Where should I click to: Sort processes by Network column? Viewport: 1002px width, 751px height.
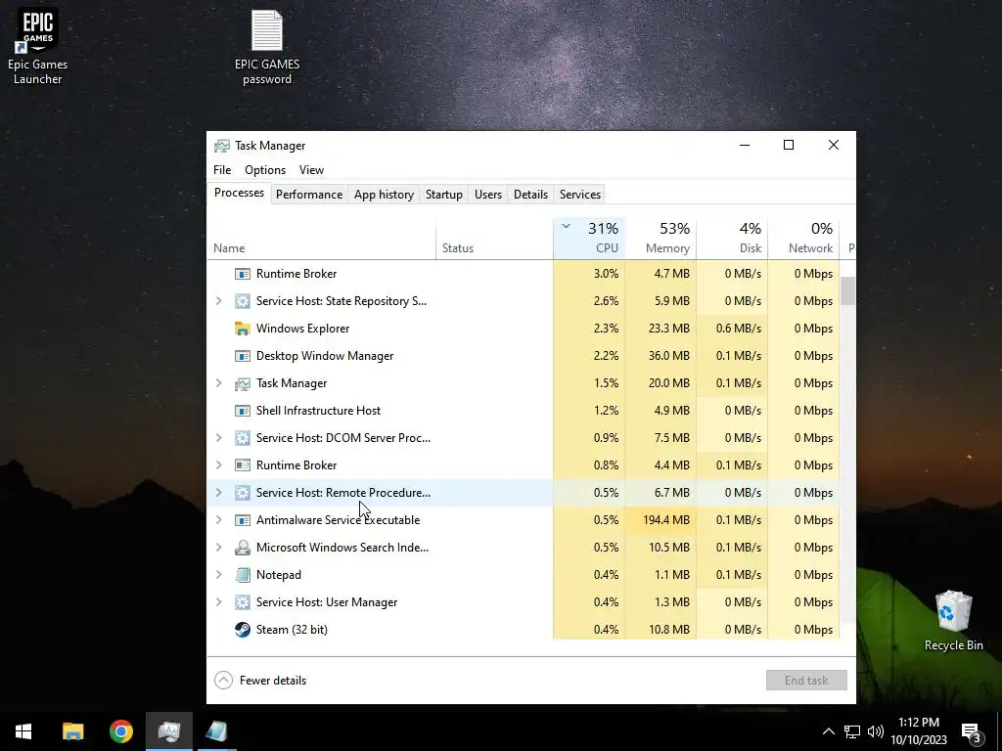[x=804, y=239]
